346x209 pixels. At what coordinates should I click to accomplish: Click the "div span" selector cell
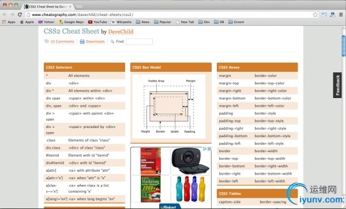click(x=53, y=98)
